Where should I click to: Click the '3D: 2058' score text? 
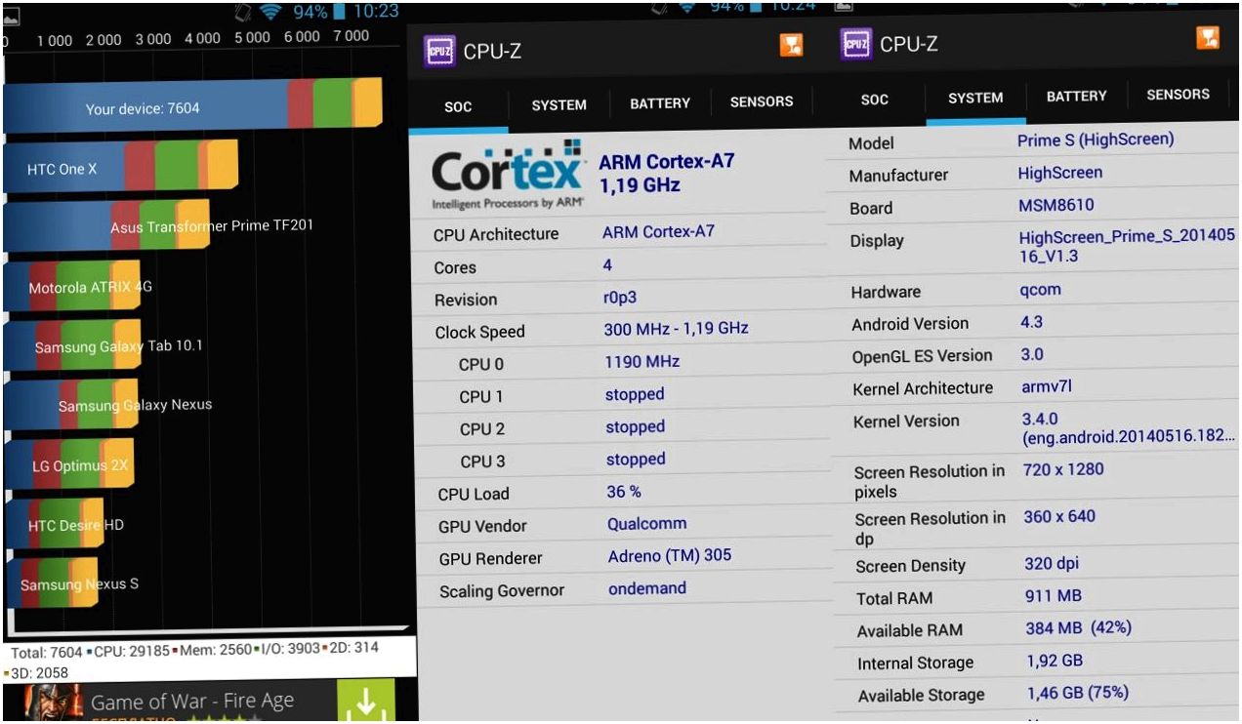click(x=40, y=674)
